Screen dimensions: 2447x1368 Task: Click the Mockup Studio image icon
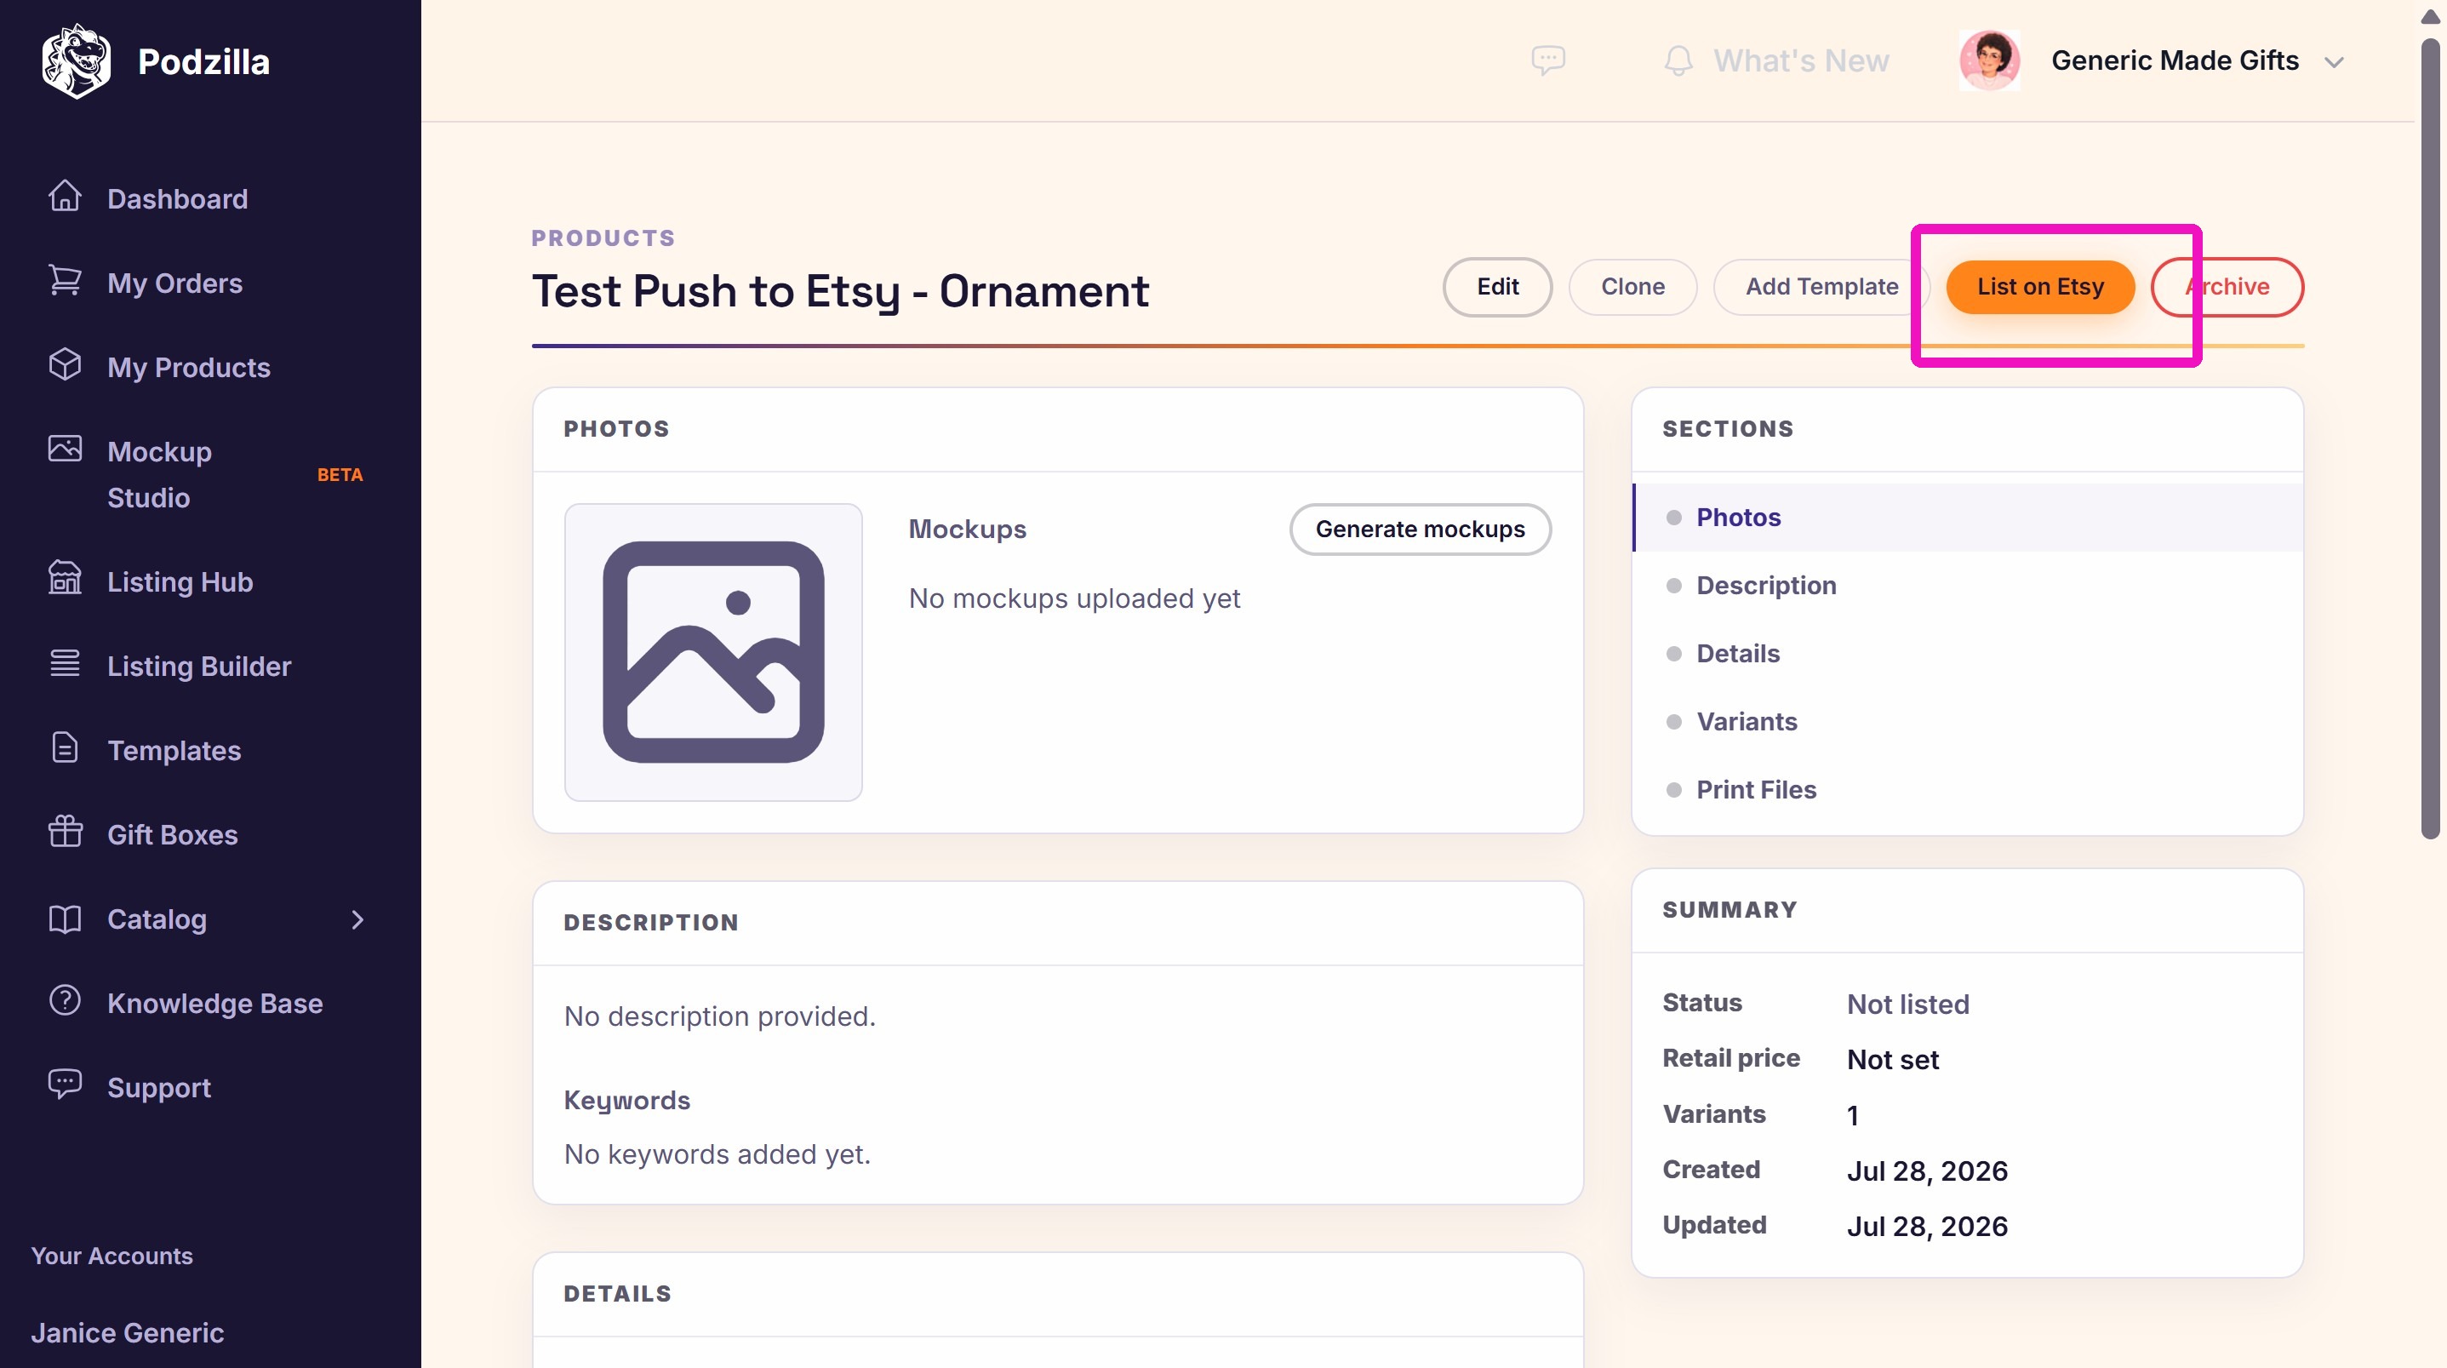point(65,449)
